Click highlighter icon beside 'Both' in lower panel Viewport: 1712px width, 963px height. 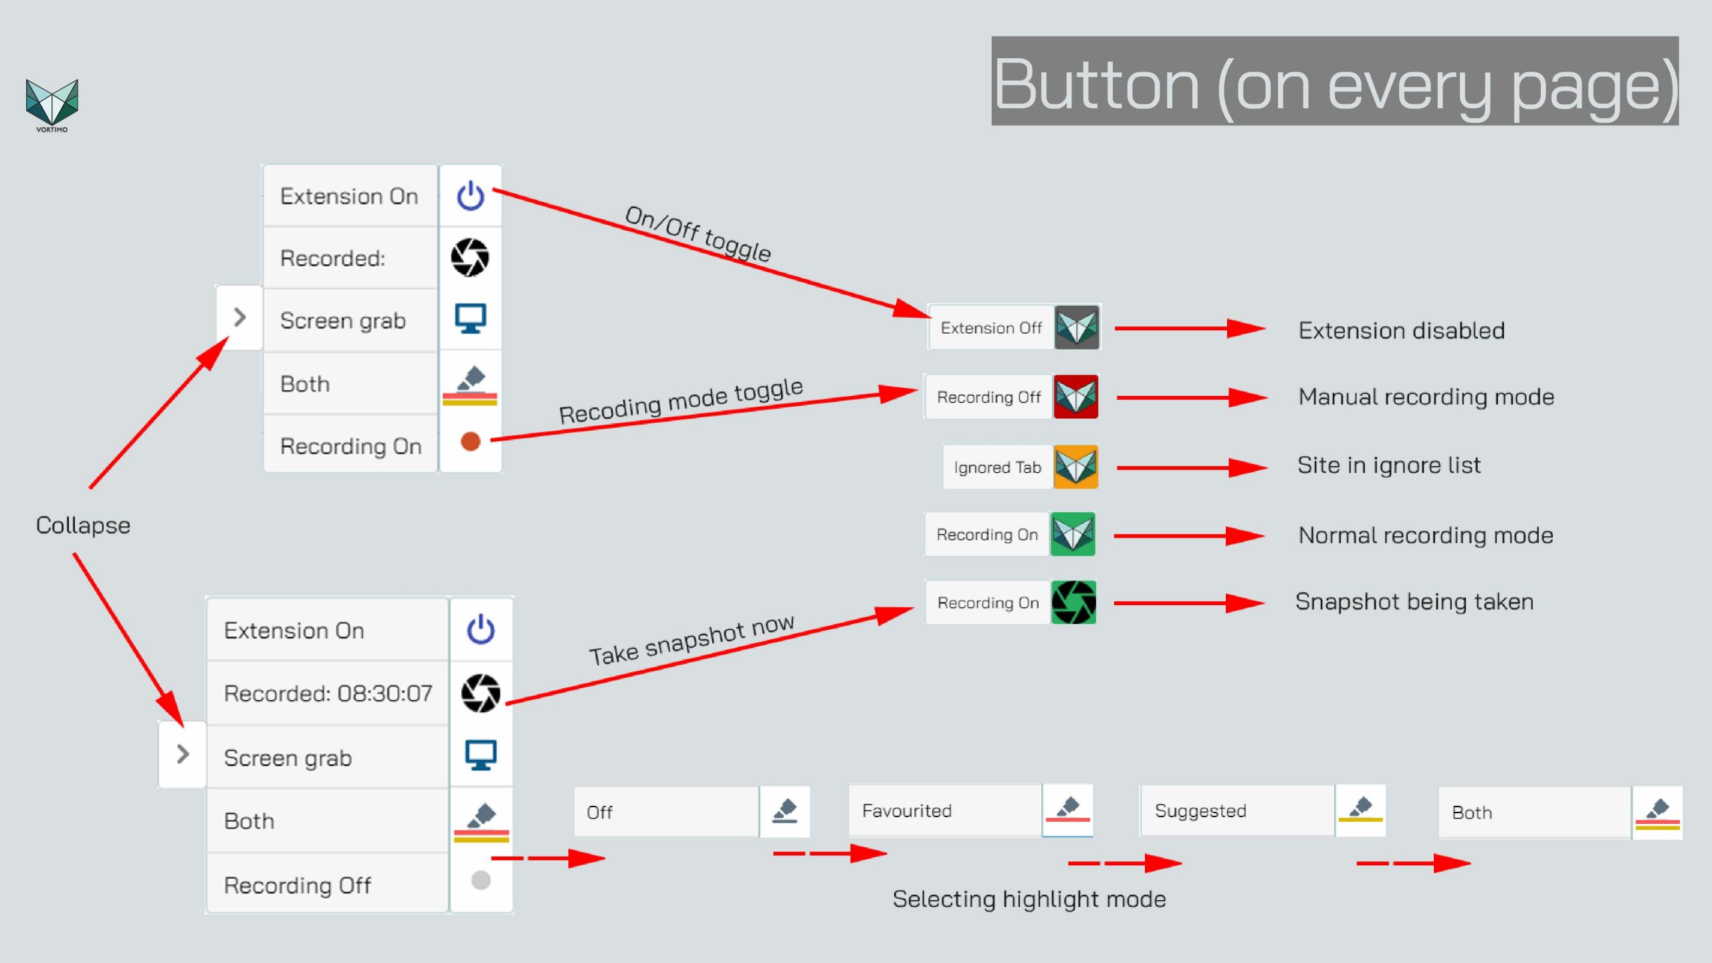(481, 822)
